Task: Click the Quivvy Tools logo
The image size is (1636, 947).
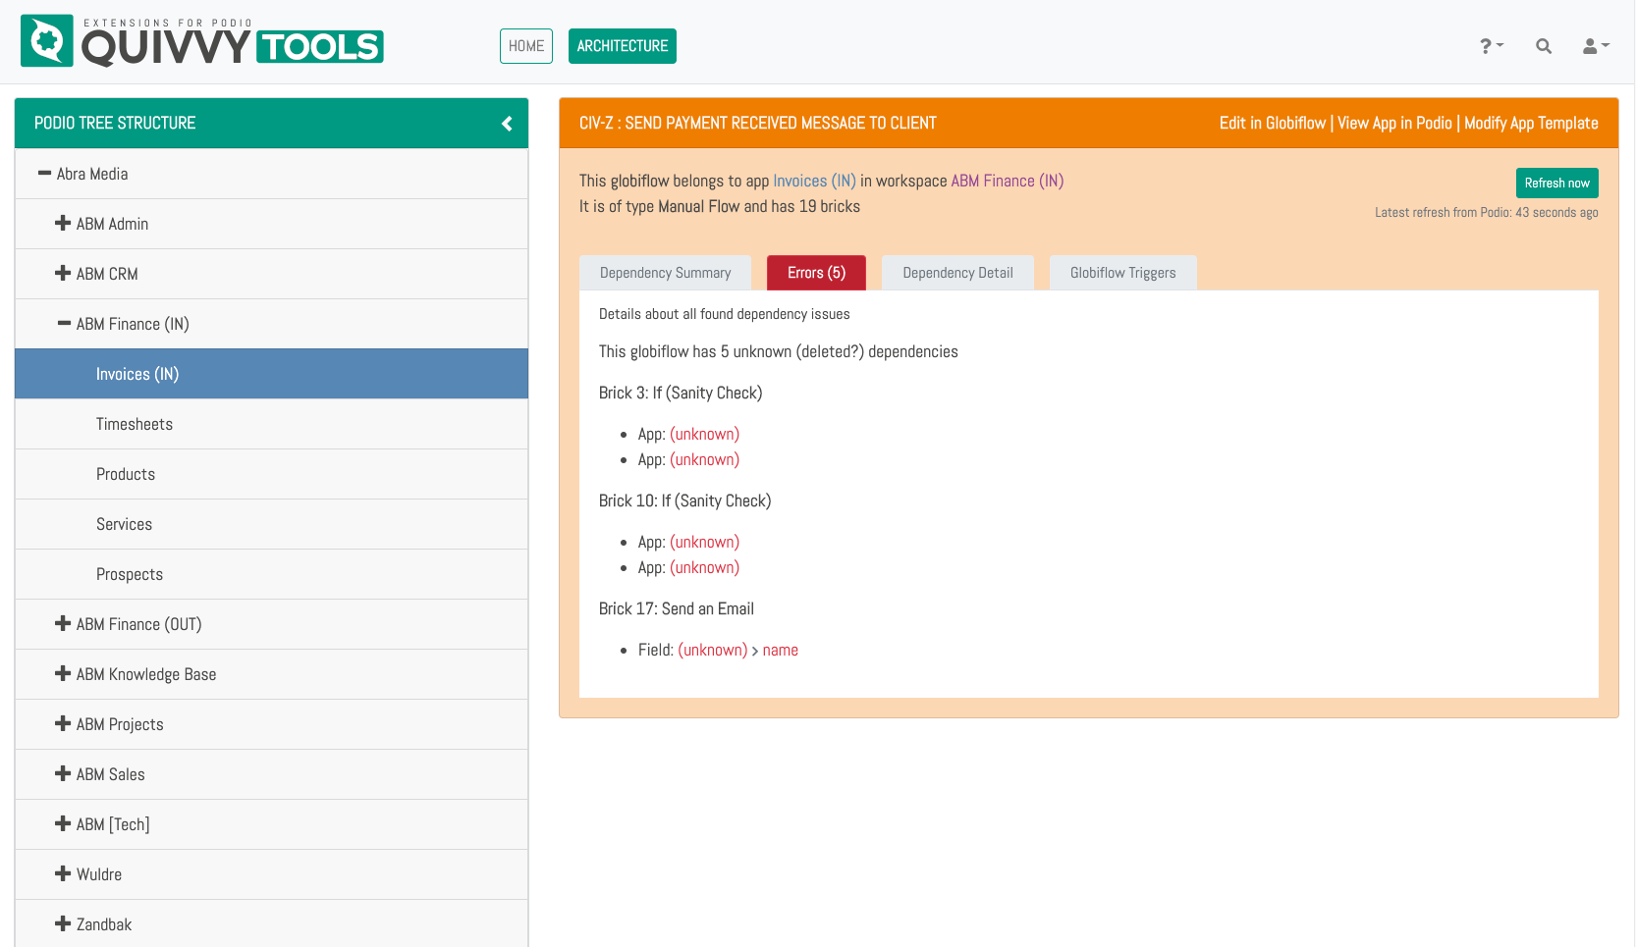Action: 201,41
